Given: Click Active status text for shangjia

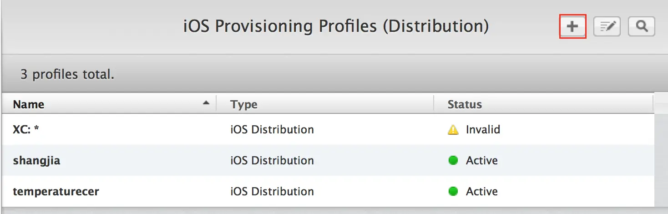Looking at the screenshot, I should [481, 160].
